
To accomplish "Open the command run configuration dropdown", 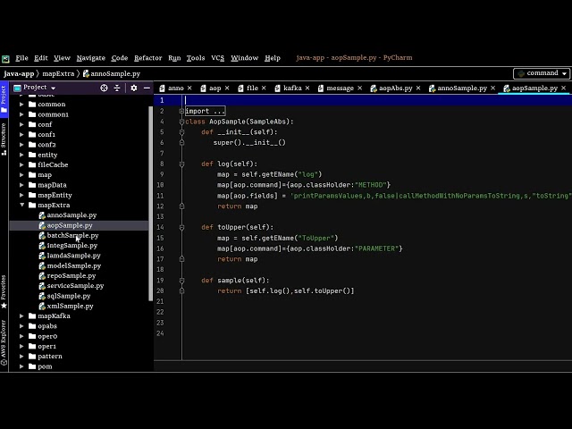I will point(542,73).
